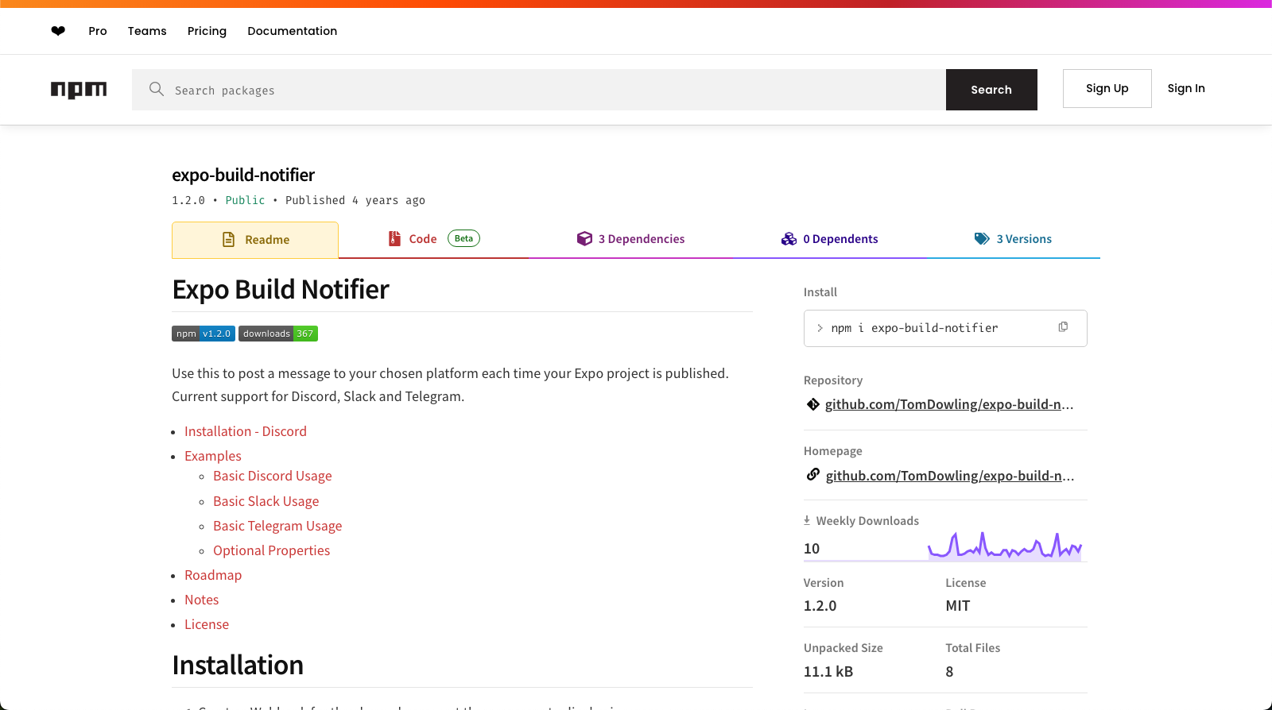Jump to the Examples section link

pyautogui.click(x=213, y=456)
